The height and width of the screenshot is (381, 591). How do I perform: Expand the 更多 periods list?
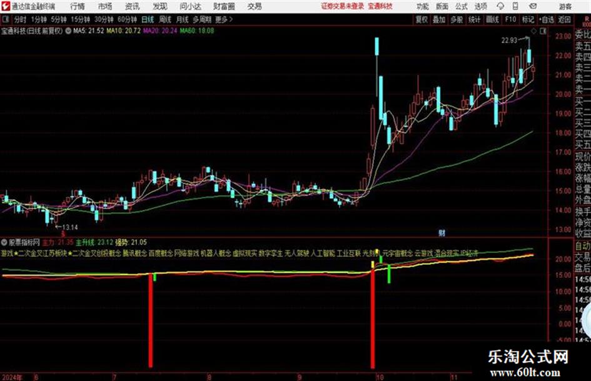point(225,19)
